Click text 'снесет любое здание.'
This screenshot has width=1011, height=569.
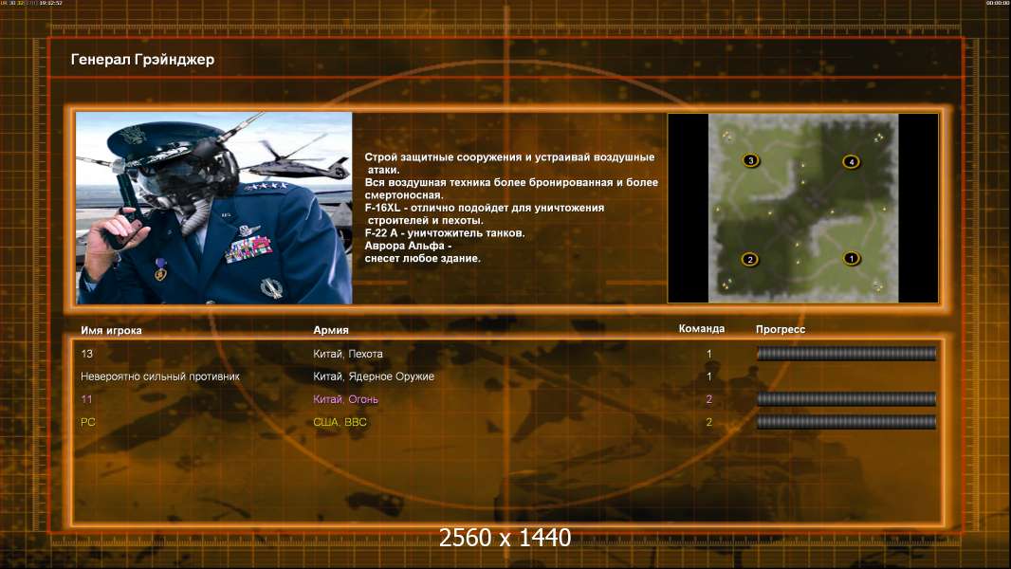423,258
